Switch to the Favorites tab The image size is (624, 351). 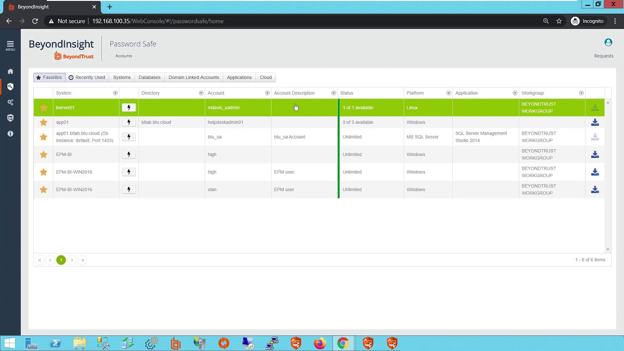pyautogui.click(x=49, y=78)
